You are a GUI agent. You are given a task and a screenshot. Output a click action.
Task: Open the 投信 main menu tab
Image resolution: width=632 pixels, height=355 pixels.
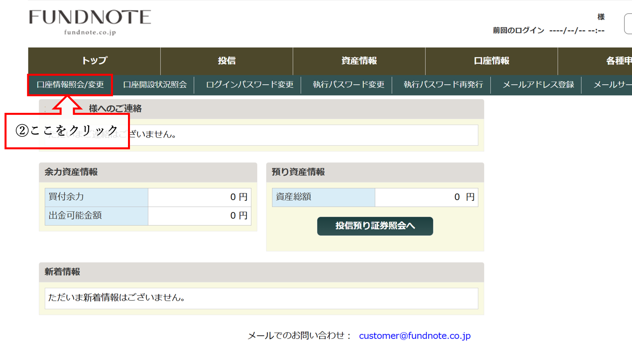pos(227,61)
